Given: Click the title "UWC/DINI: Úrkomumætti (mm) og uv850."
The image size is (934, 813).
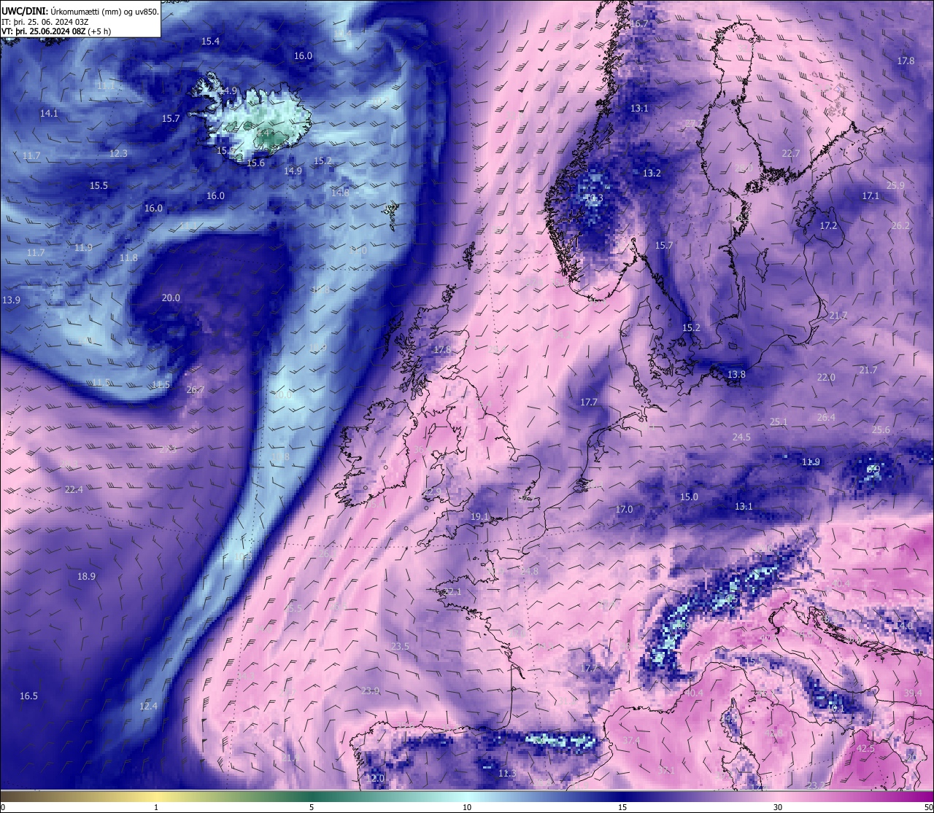Looking at the screenshot, I should [80, 11].
